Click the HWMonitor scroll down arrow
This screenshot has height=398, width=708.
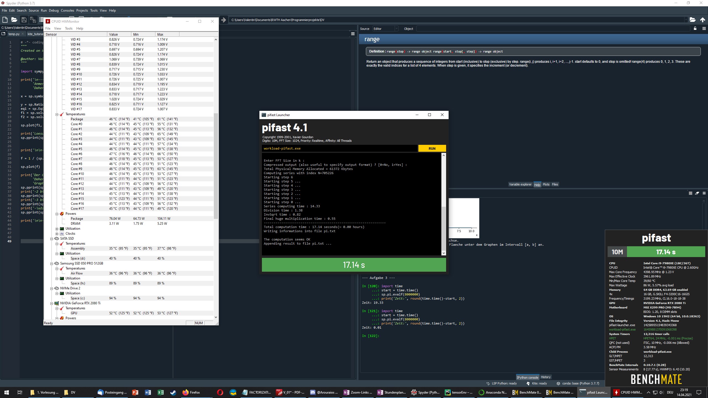click(216, 317)
